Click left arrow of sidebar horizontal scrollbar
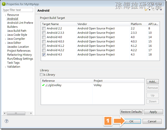167x130 pixels. pos(5,113)
